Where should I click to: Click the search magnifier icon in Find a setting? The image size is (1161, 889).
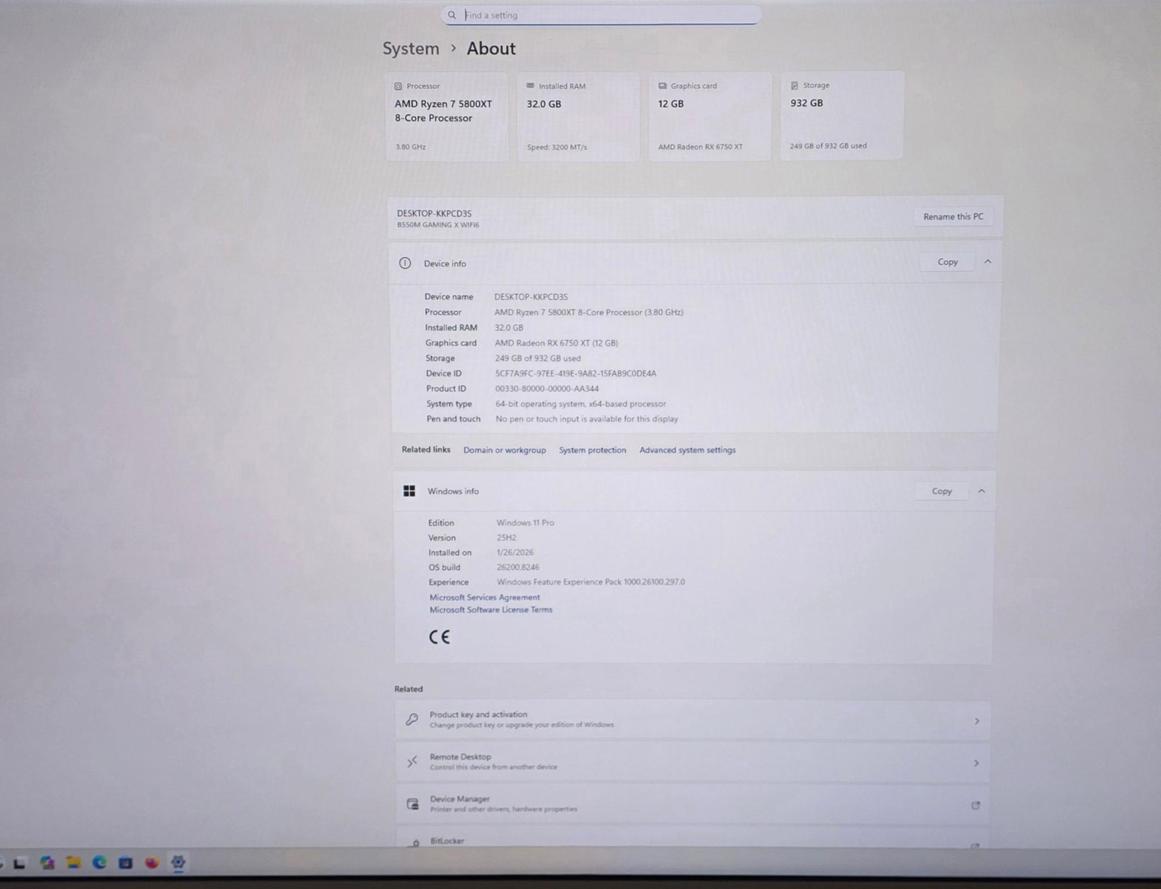click(452, 15)
